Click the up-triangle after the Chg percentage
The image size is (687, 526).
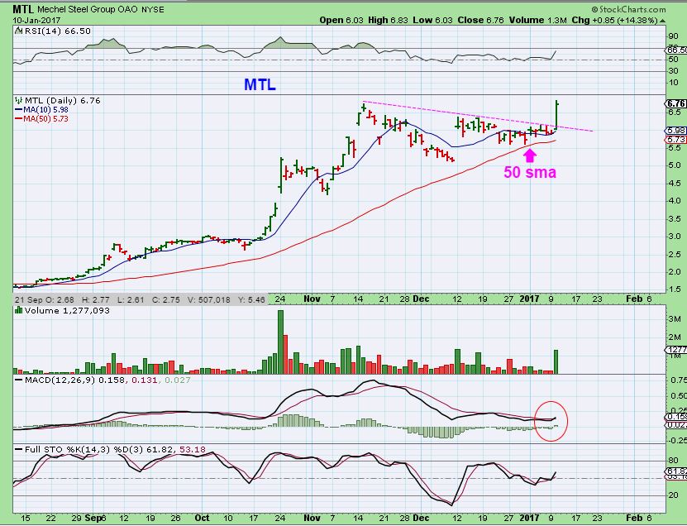point(663,21)
